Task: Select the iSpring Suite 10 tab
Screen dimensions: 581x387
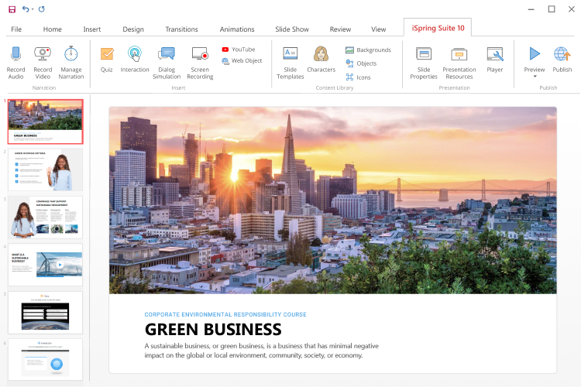Action: [438, 28]
